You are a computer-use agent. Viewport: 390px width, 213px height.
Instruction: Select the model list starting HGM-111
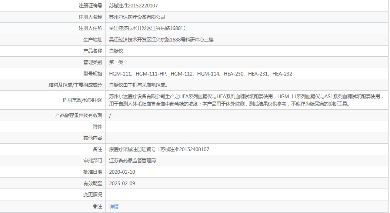200,74
